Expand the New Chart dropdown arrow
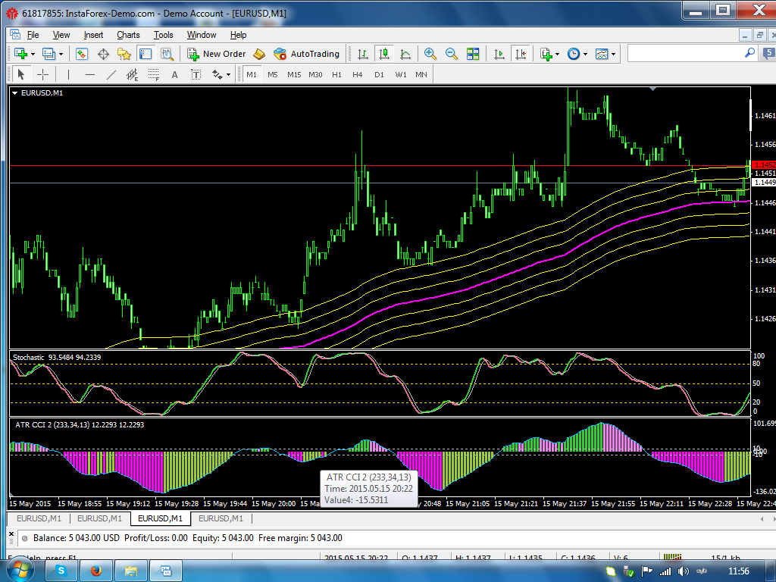776x582 pixels. 33,54
